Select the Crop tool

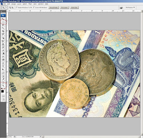[3, 31]
